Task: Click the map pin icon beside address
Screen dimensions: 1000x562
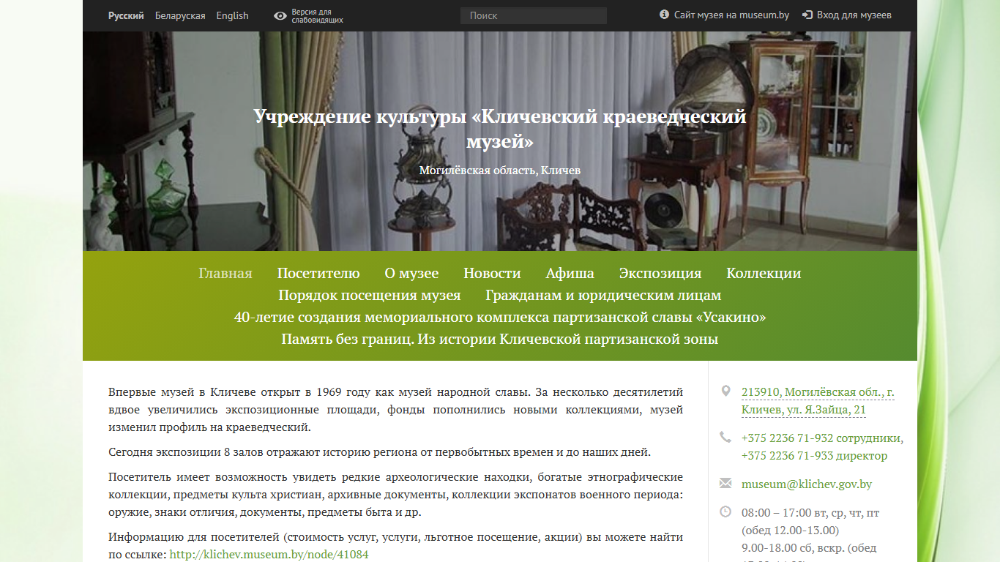Action: pos(725,391)
